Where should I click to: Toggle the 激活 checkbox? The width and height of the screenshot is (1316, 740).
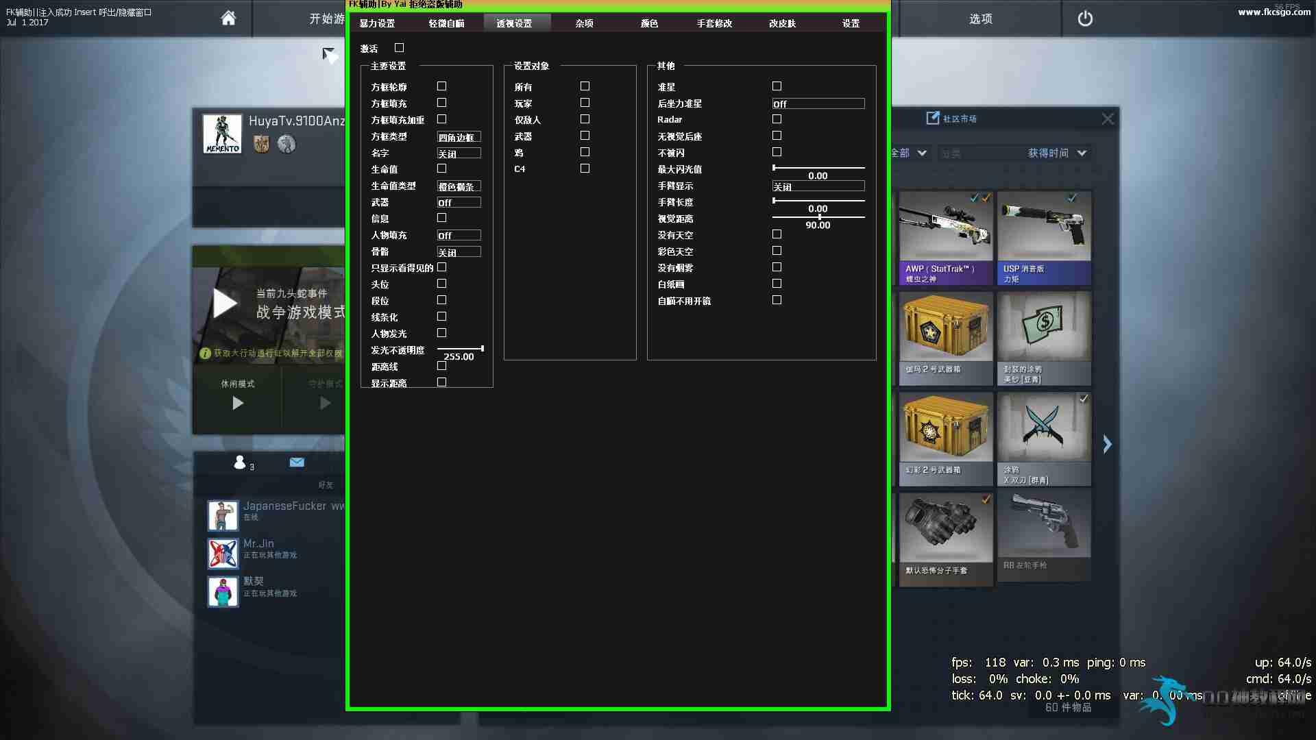399,48
